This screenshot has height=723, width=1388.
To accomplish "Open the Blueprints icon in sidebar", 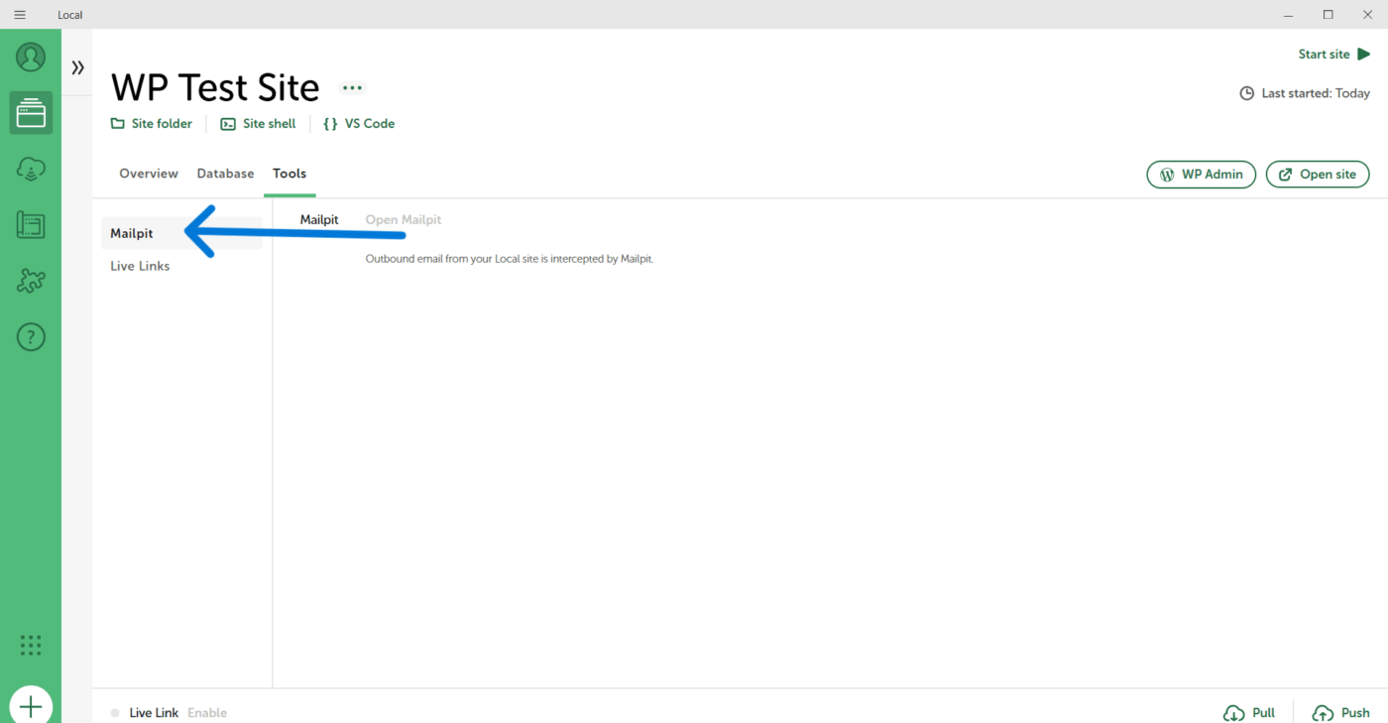I will 31,225.
